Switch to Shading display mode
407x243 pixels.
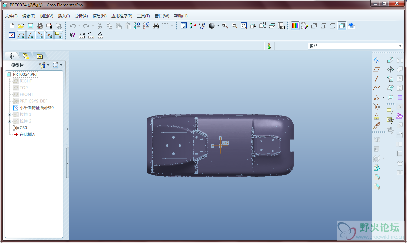pyautogui.click(x=342, y=26)
